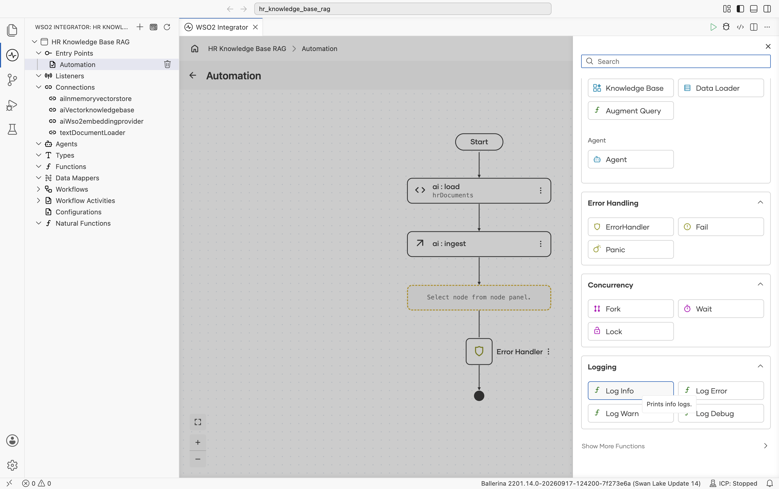The width and height of the screenshot is (779, 489).
Task: Open Source Control in activity bar
Action: 12,80
